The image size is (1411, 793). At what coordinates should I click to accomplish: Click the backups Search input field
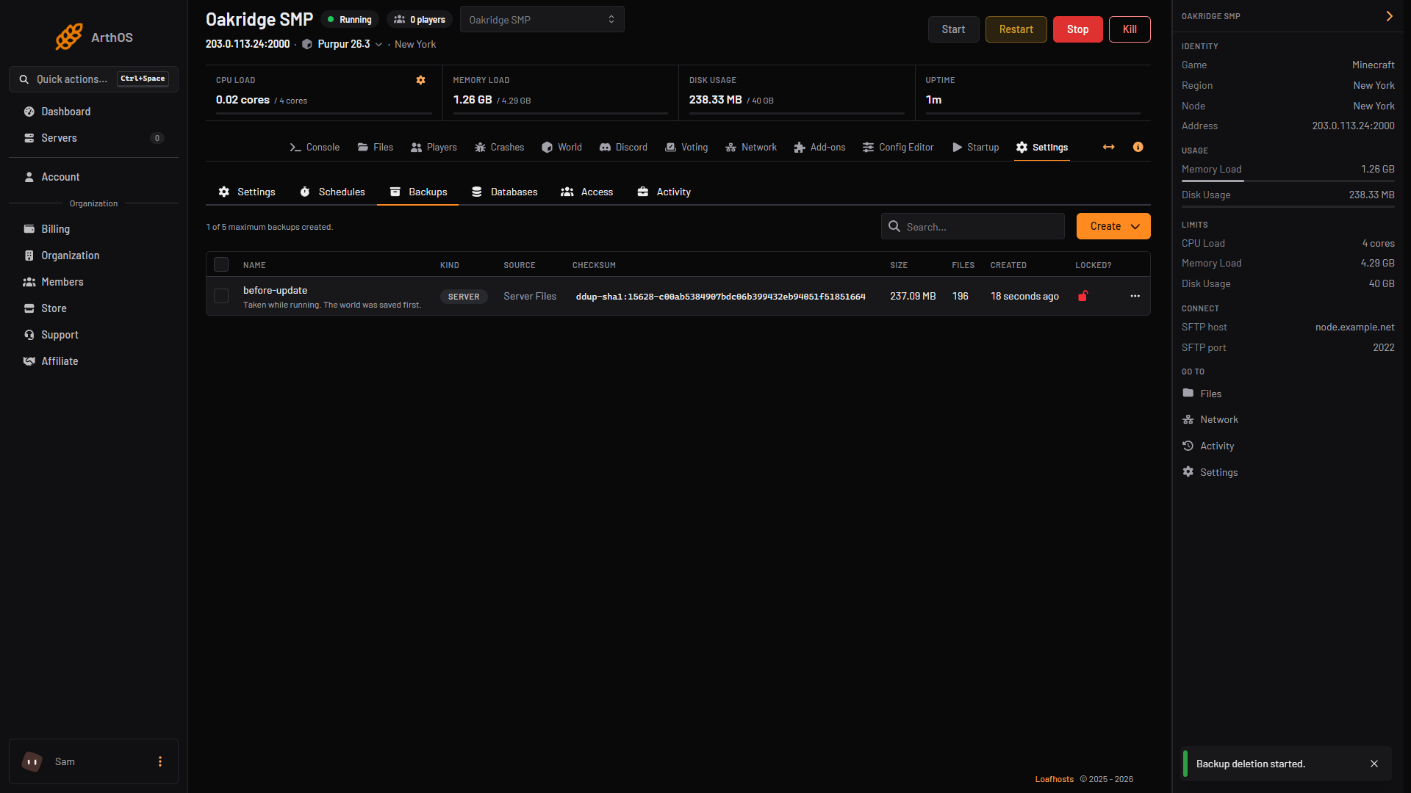pos(972,226)
